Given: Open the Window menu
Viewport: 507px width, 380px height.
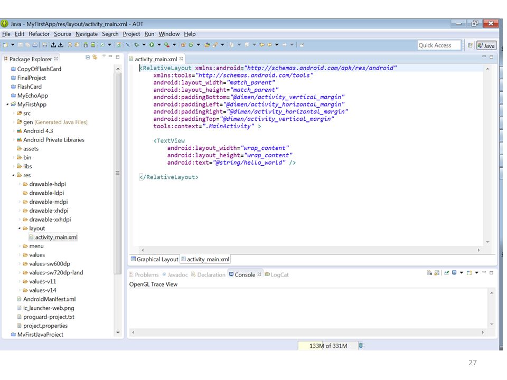Looking at the screenshot, I should pyautogui.click(x=169, y=34).
